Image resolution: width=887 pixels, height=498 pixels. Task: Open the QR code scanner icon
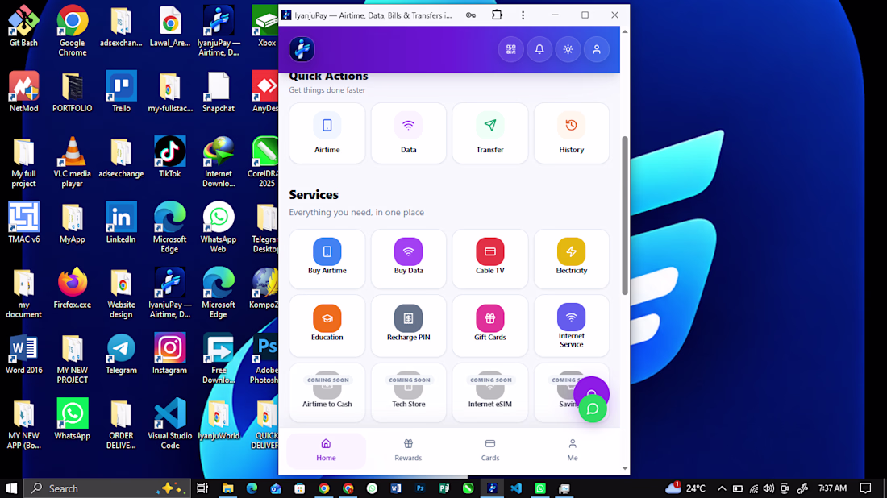[510, 50]
